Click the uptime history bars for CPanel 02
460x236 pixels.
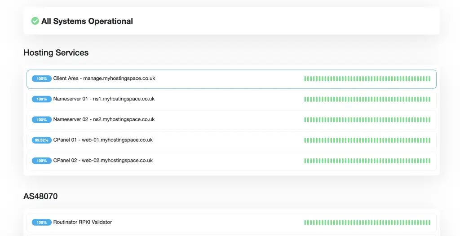coord(367,161)
